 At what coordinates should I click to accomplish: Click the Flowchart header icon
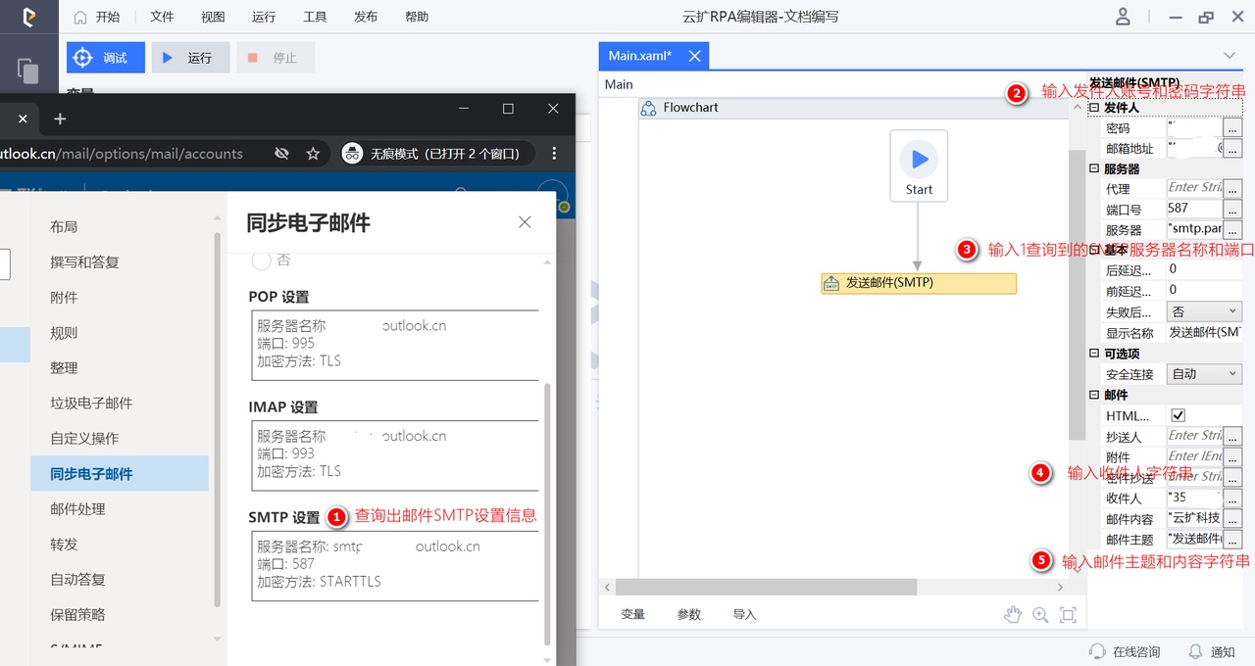click(648, 108)
